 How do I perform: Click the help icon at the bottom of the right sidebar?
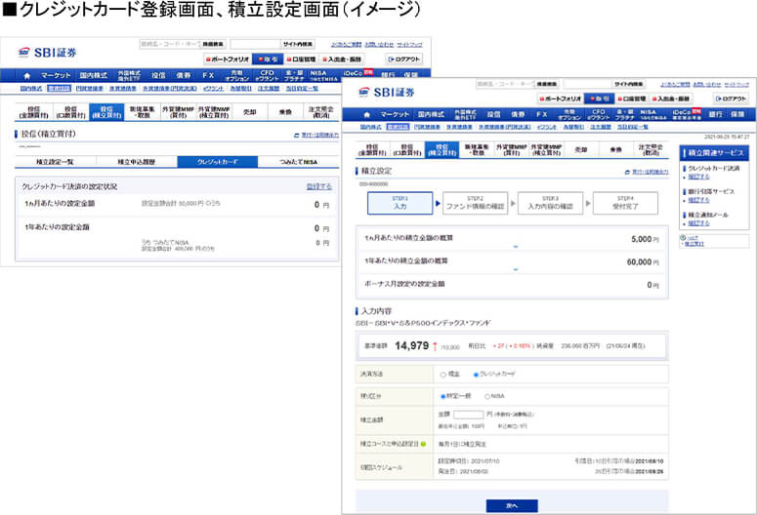point(683,238)
